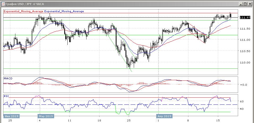This screenshot has height=123, width=254.
Task: Click the 111.50 price axis label
Action: 245,29
